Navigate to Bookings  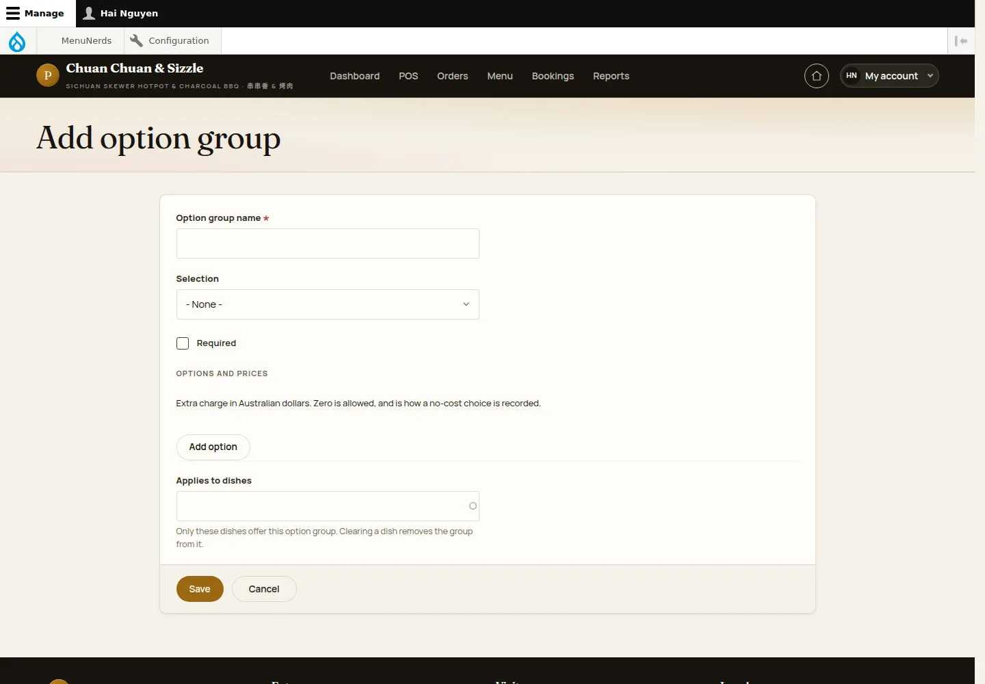coord(553,76)
